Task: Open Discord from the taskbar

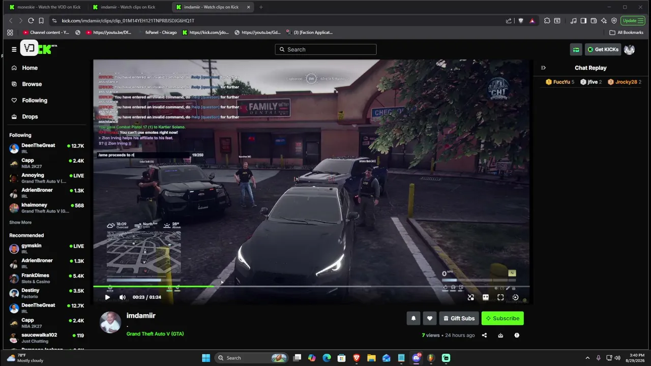Action: [417, 358]
